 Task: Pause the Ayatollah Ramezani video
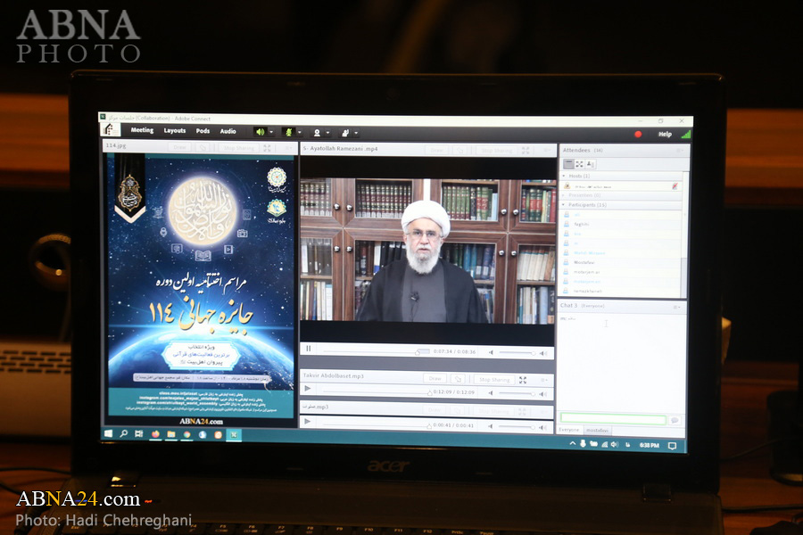point(309,350)
